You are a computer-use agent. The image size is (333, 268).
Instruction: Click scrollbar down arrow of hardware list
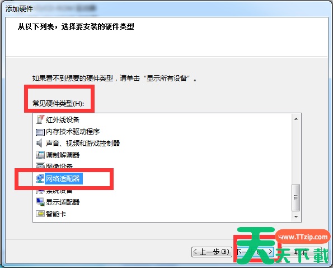296,217
